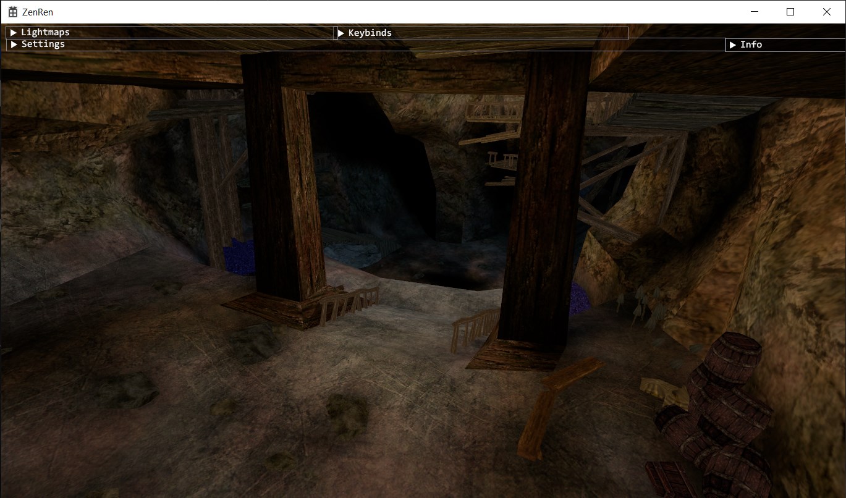Click the Settings title text

pos(43,44)
